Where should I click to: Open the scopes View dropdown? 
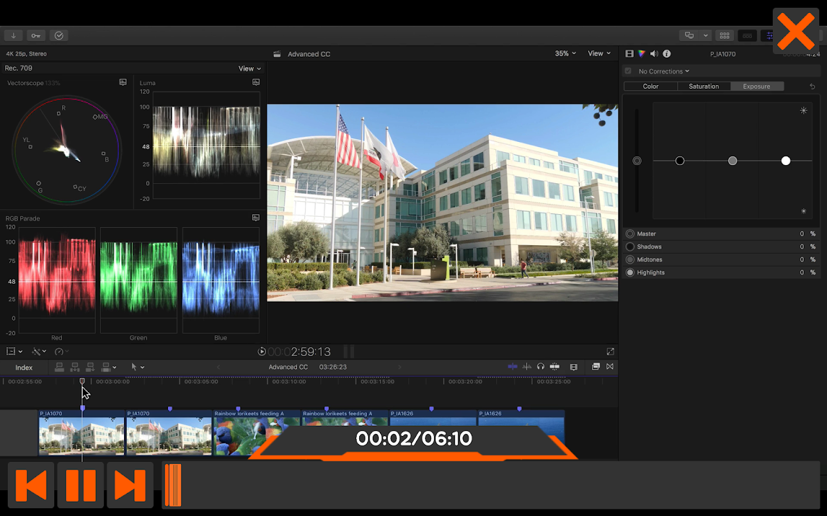[249, 68]
